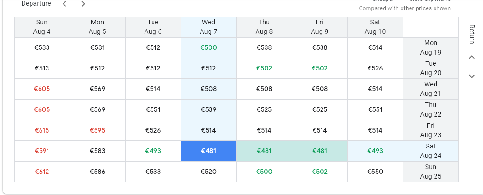This screenshot has width=483, height=195.
Task: Click the Mon Aug 19 return row header
Action: (431, 47)
